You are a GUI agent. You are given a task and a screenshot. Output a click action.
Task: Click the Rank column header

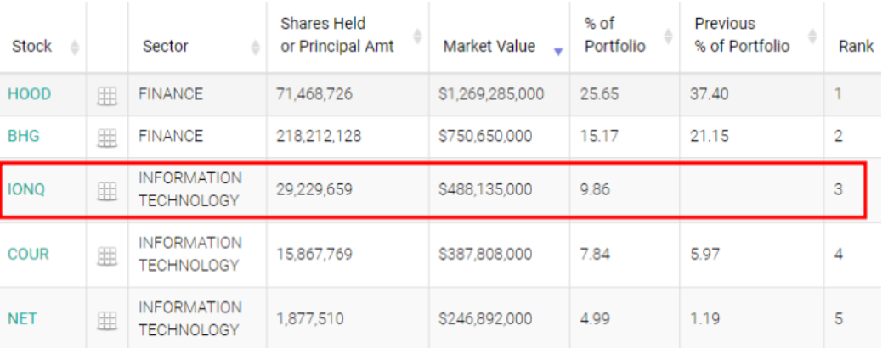click(x=856, y=47)
